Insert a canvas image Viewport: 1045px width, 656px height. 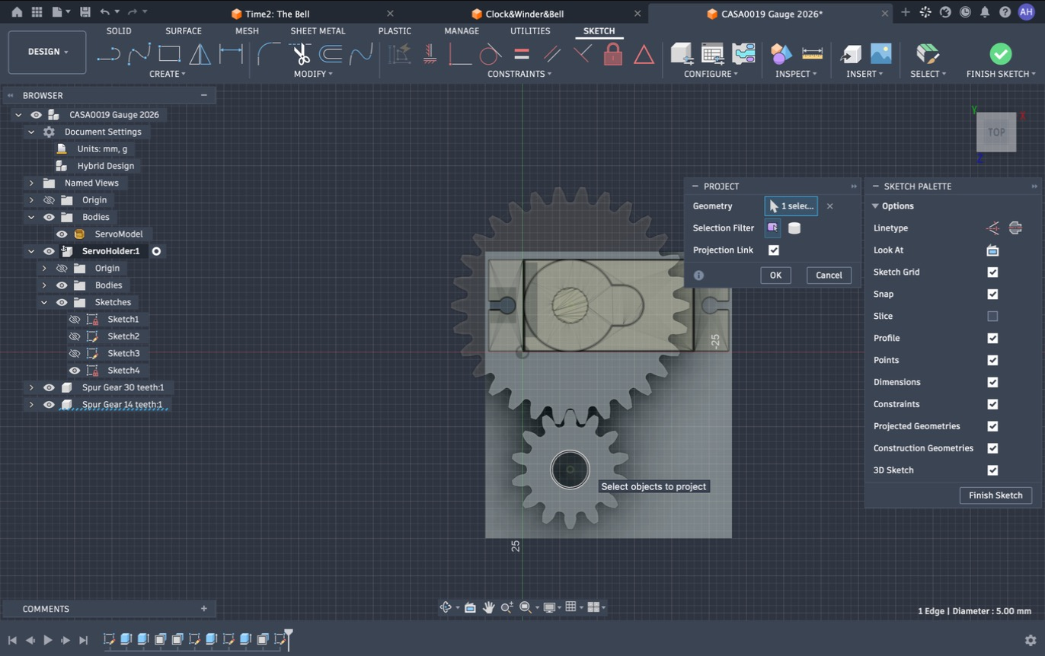pyautogui.click(x=880, y=54)
